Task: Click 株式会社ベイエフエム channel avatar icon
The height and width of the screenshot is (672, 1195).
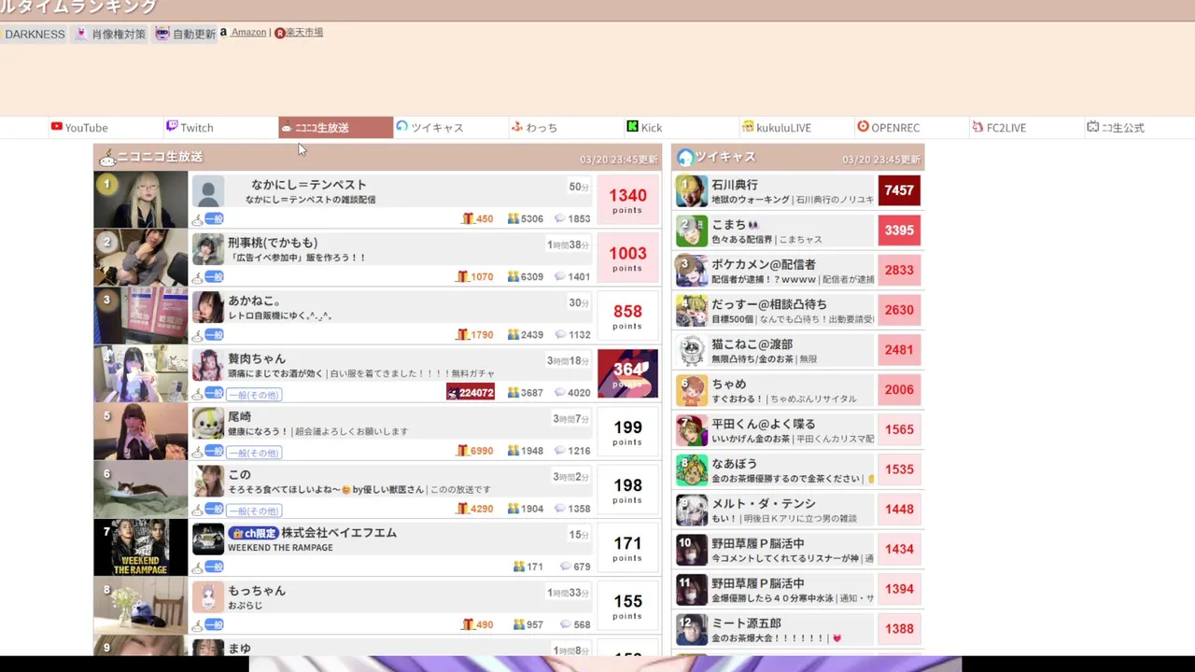Action: (x=208, y=539)
